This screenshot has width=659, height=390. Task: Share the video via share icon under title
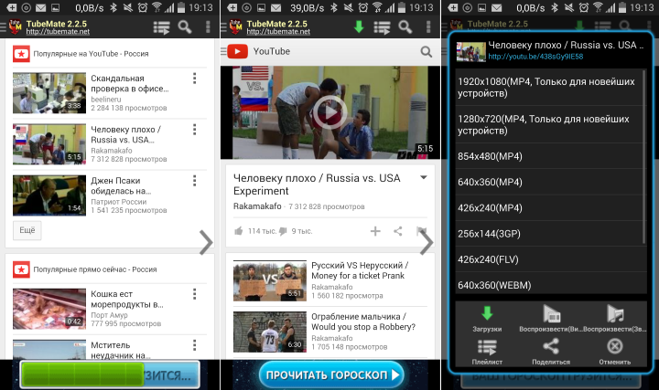point(397,231)
